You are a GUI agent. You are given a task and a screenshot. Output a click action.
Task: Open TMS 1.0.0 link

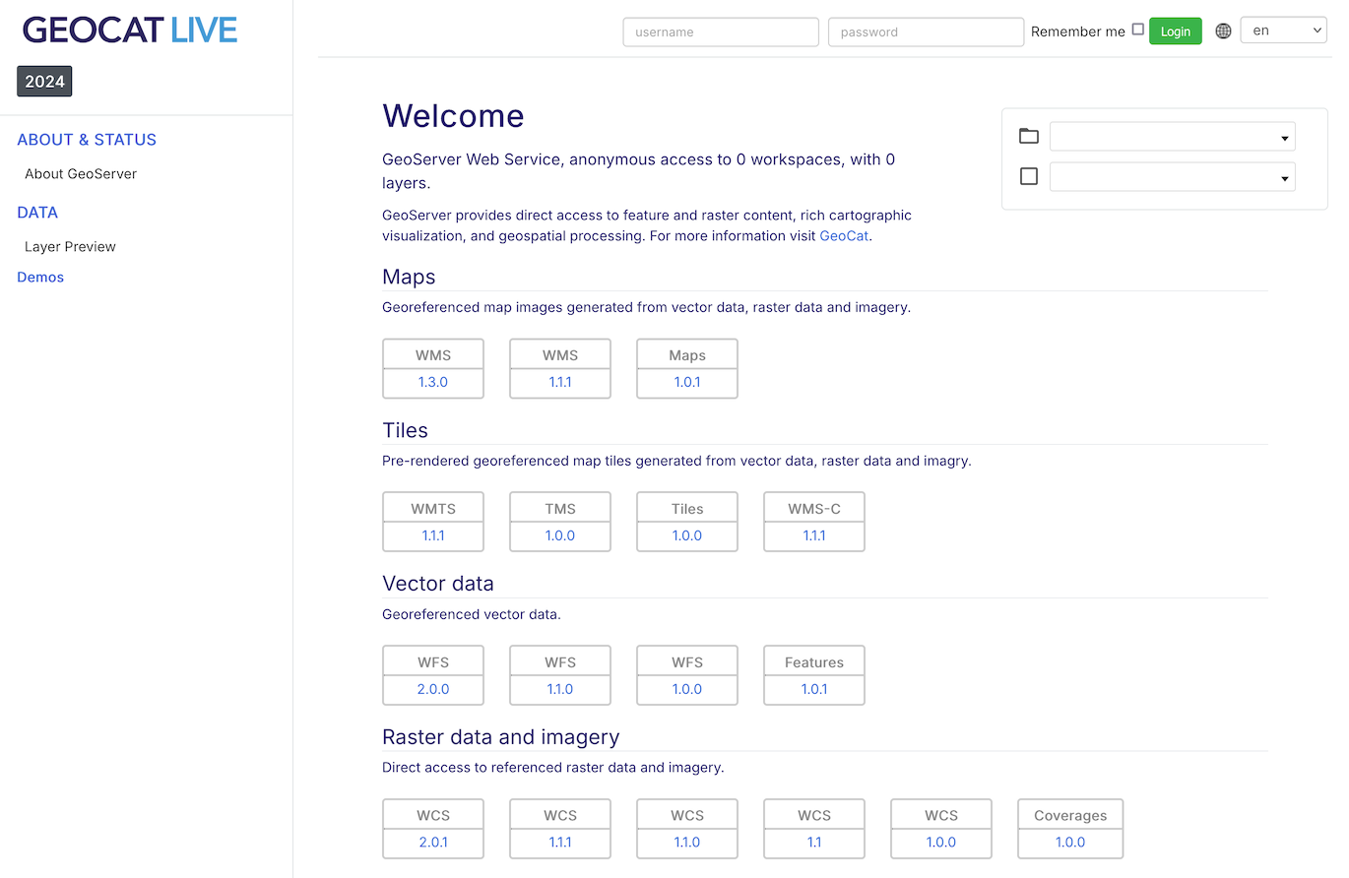pyautogui.click(x=560, y=535)
